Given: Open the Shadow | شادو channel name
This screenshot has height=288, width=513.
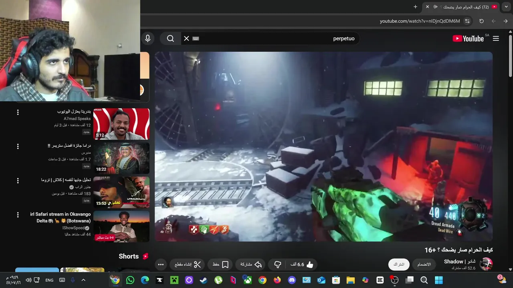Looking at the screenshot, I should [x=460, y=262].
